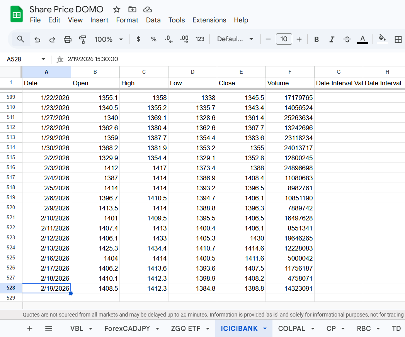Click the font size field showing 10
The image size is (405, 337).
coord(284,39)
